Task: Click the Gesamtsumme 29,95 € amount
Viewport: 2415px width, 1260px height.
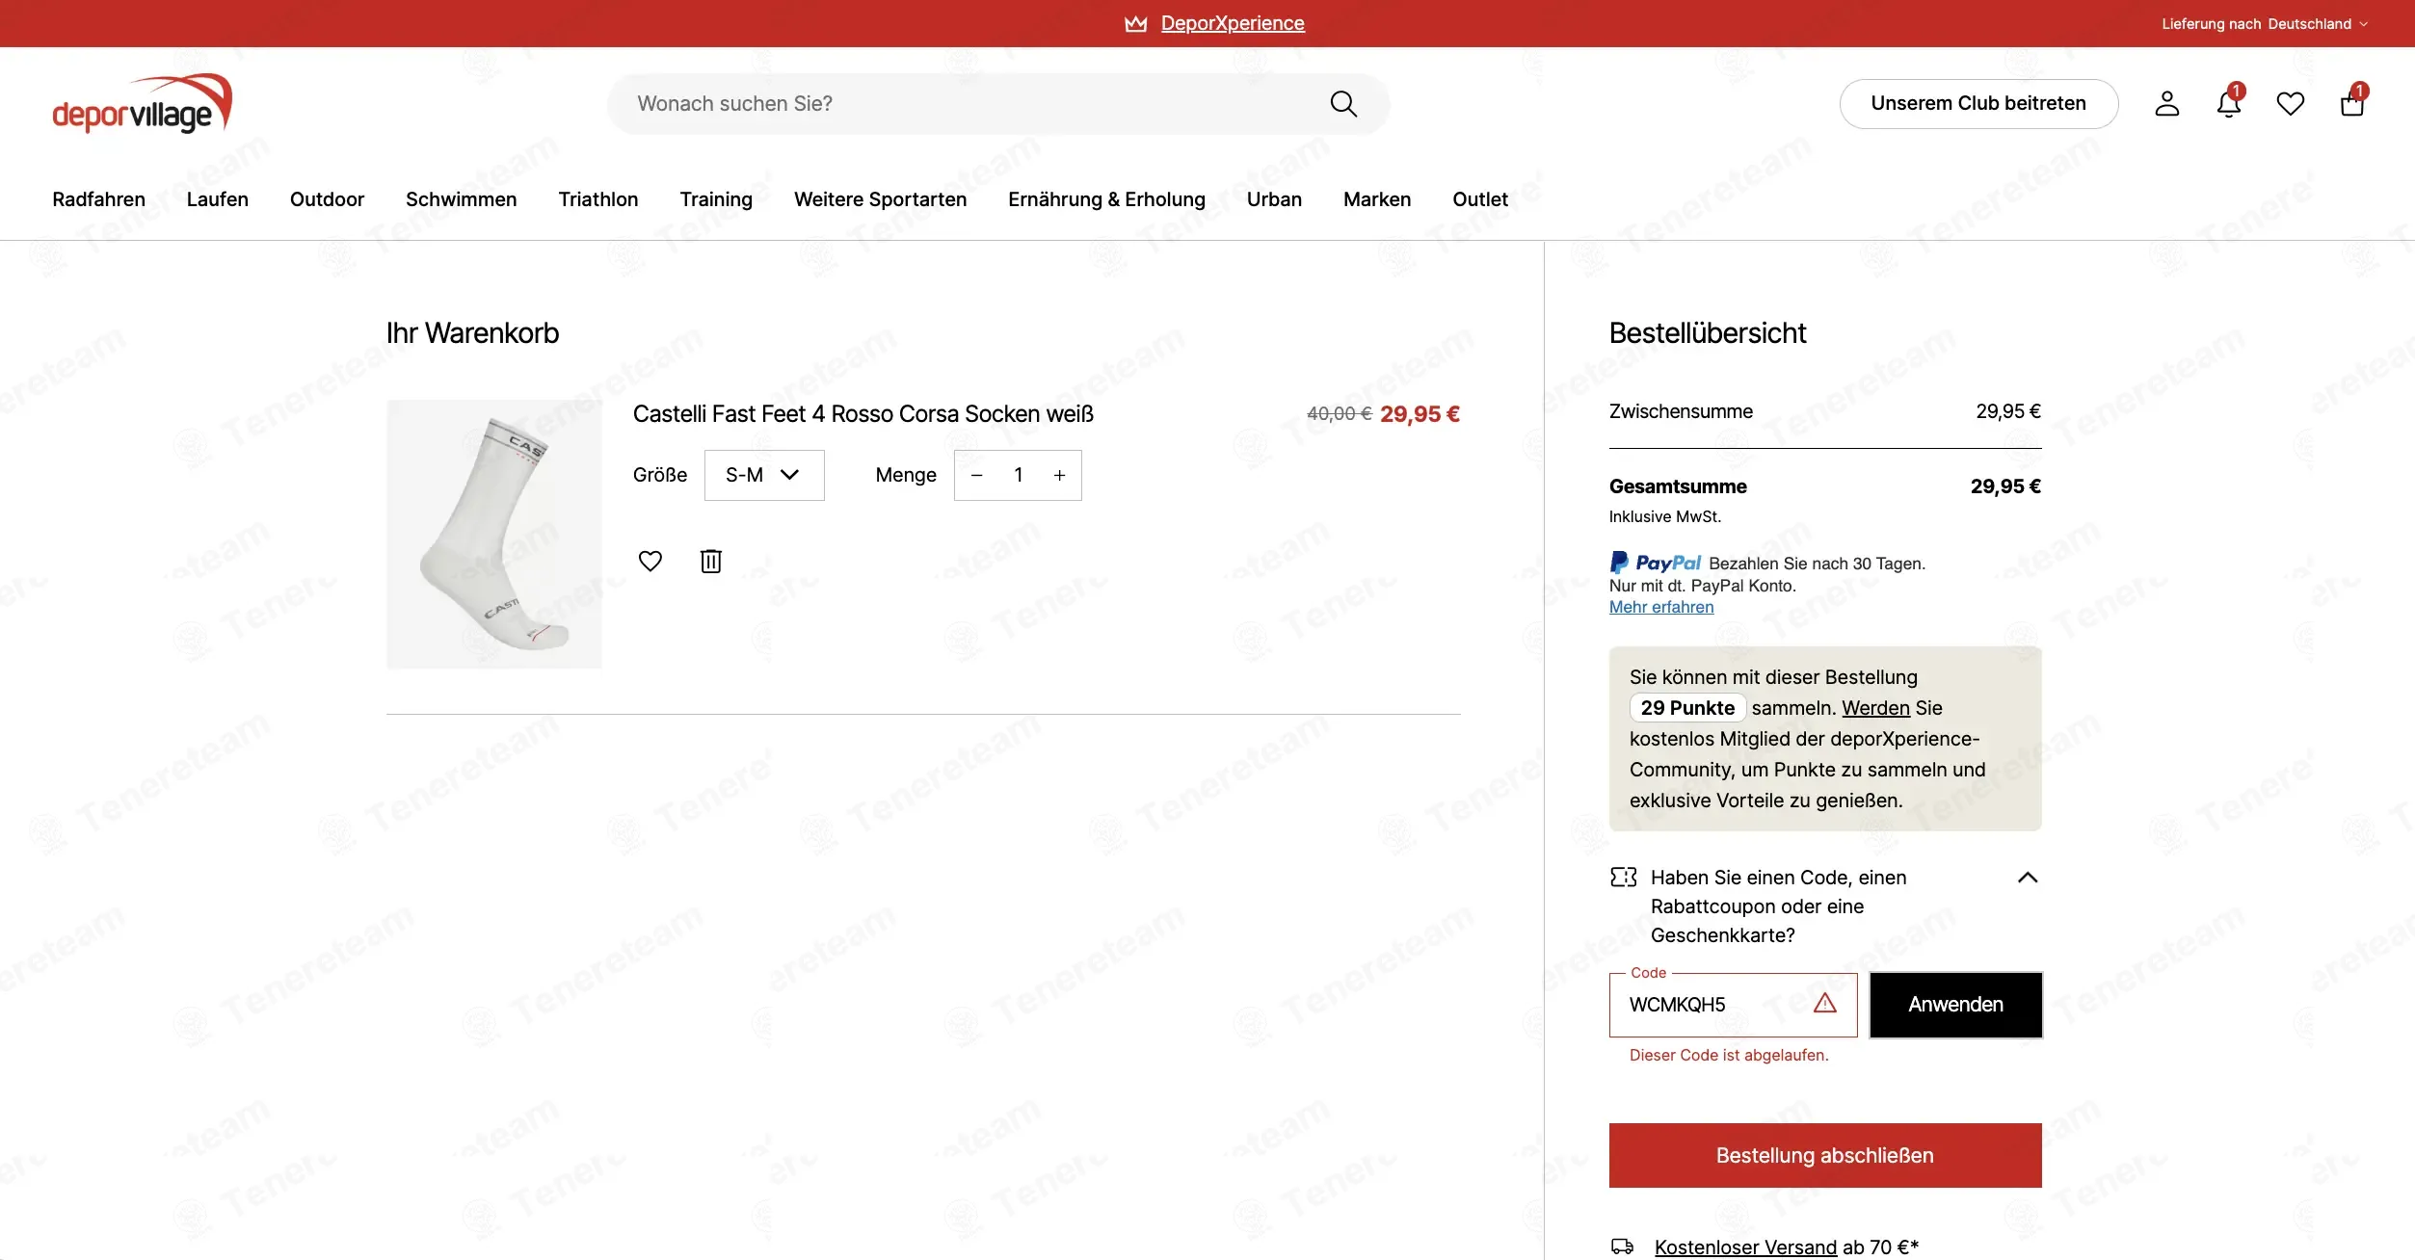Action: [2006, 486]
